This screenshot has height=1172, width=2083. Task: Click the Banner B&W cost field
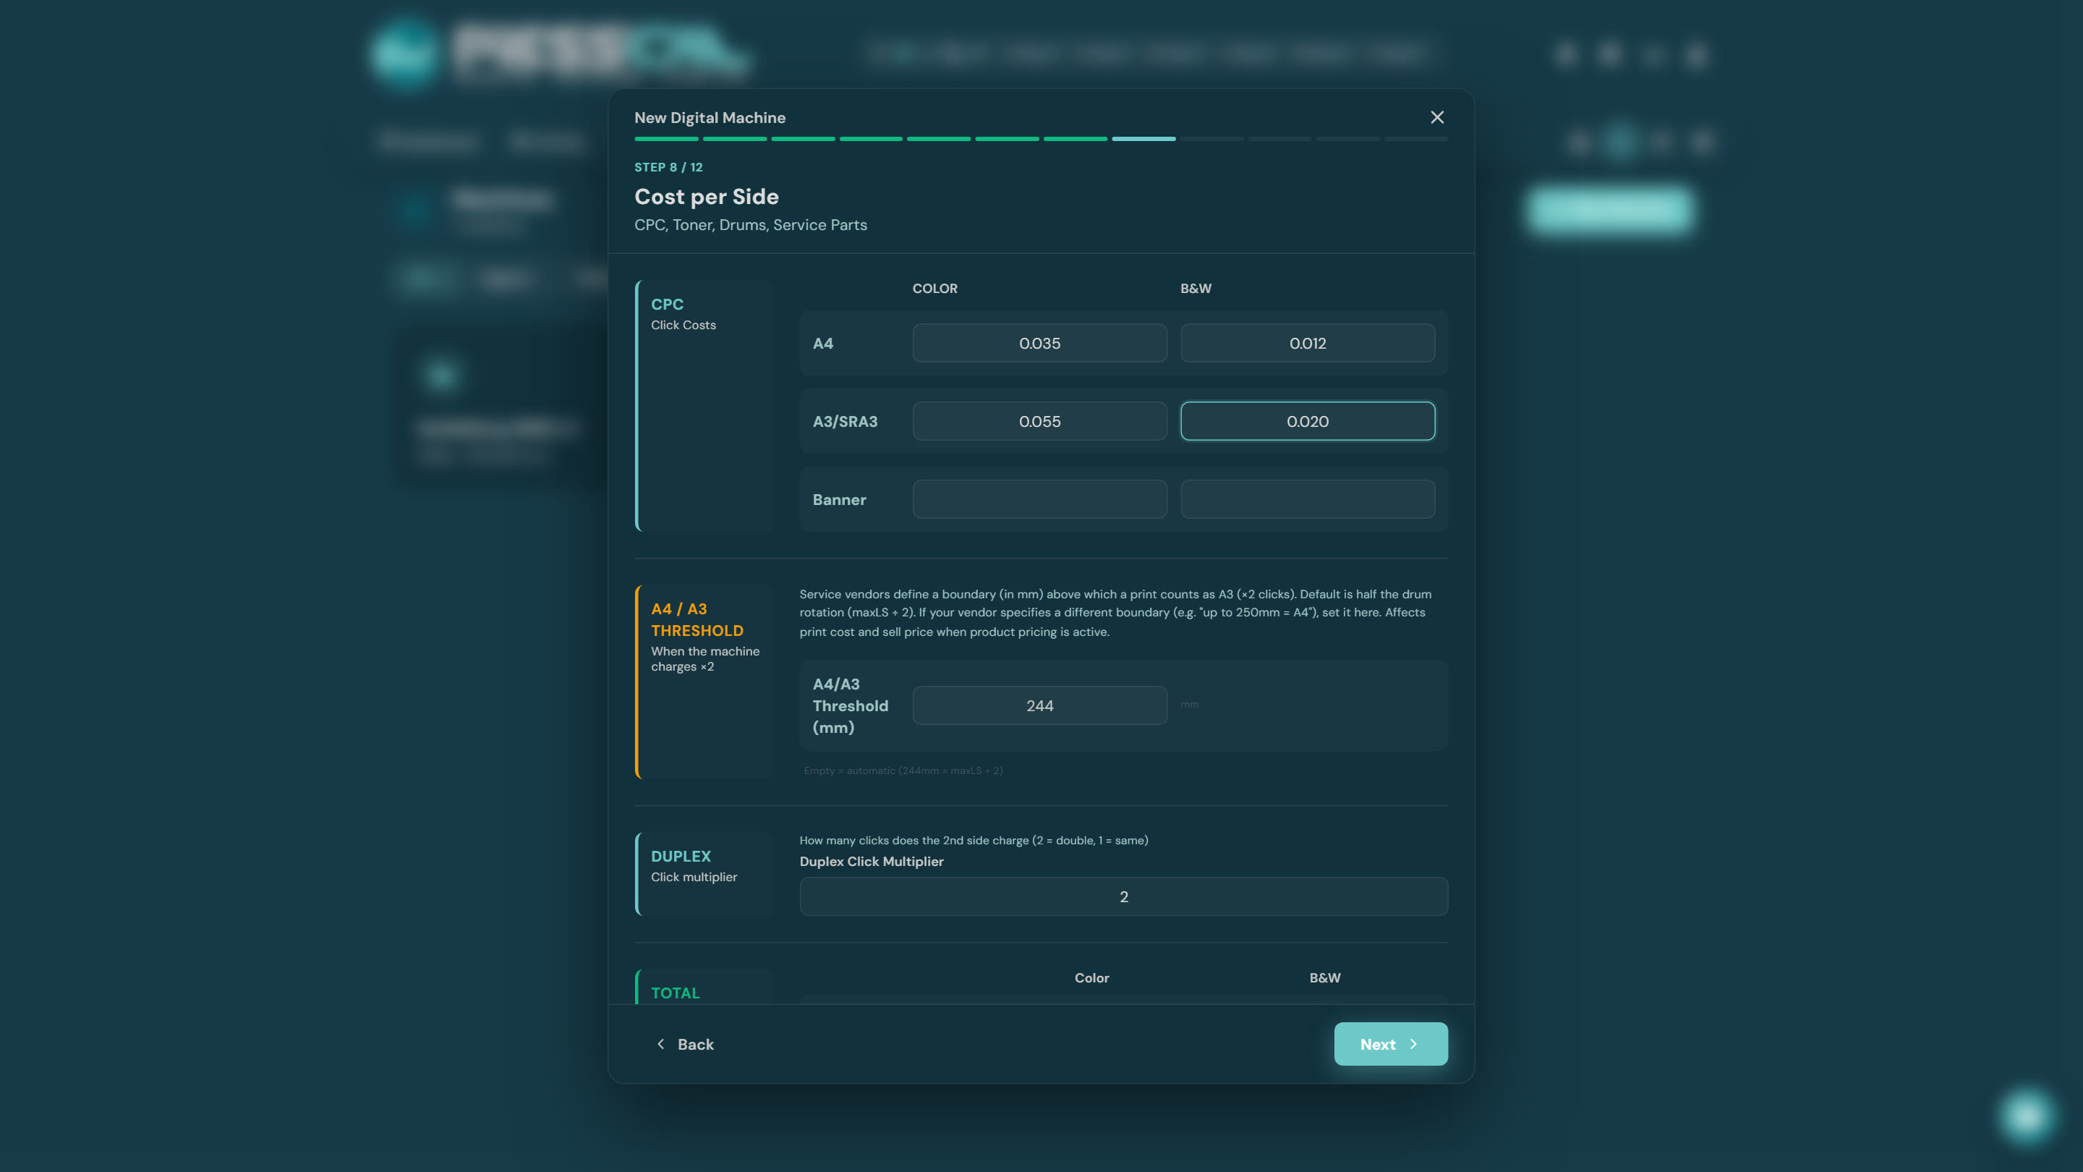pyautogui.click(x=1308, y=499)
